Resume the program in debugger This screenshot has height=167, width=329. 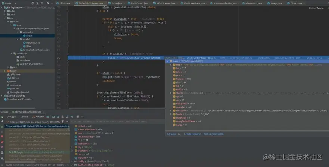(2, 127)
